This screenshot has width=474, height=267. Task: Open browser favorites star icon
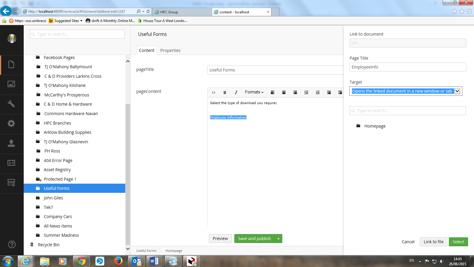coord(462,12)
